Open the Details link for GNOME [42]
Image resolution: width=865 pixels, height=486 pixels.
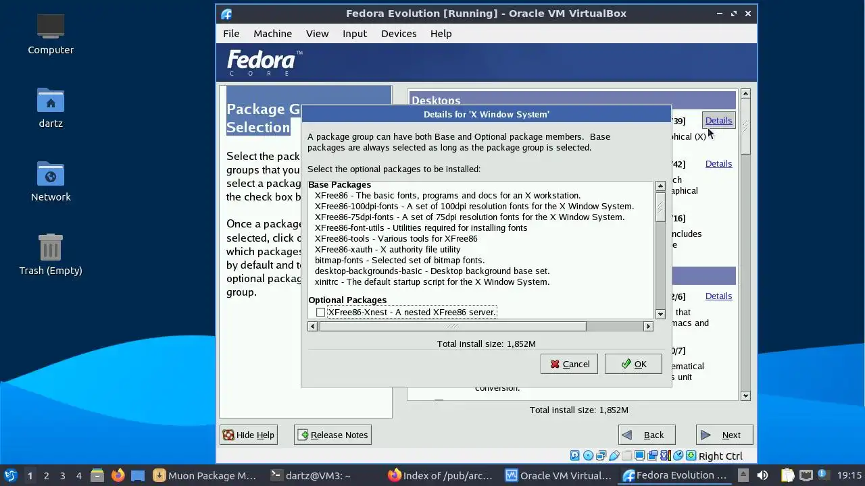click(x=718, y=163)
